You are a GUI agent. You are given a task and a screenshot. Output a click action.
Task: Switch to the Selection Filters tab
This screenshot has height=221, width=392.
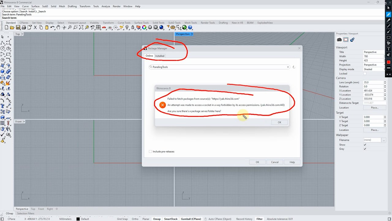pyautogui.click(x=26, y=213)
